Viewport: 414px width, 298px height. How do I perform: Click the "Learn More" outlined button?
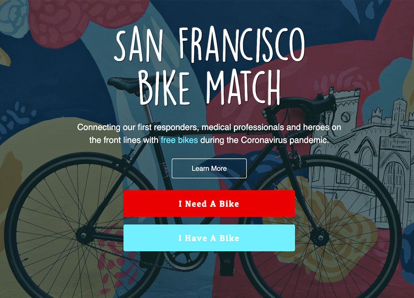(x=209, y=168)
